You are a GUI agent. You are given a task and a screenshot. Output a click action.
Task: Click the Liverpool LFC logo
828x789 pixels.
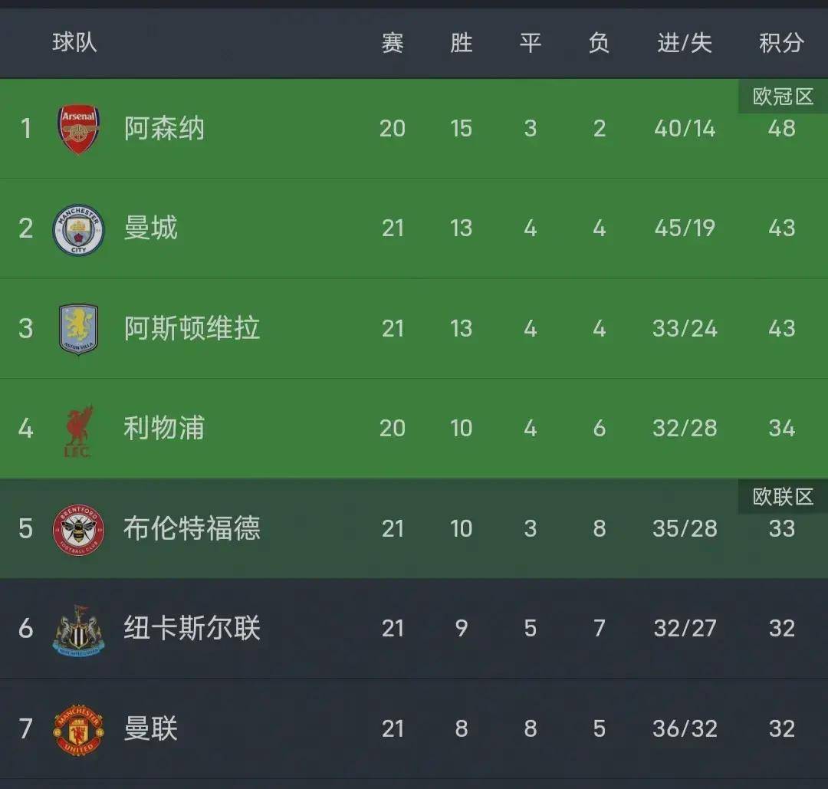pos(78,430)
